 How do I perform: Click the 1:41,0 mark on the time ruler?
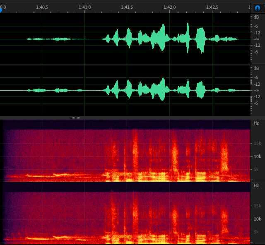pyautogui.click(x=84, y=7)
